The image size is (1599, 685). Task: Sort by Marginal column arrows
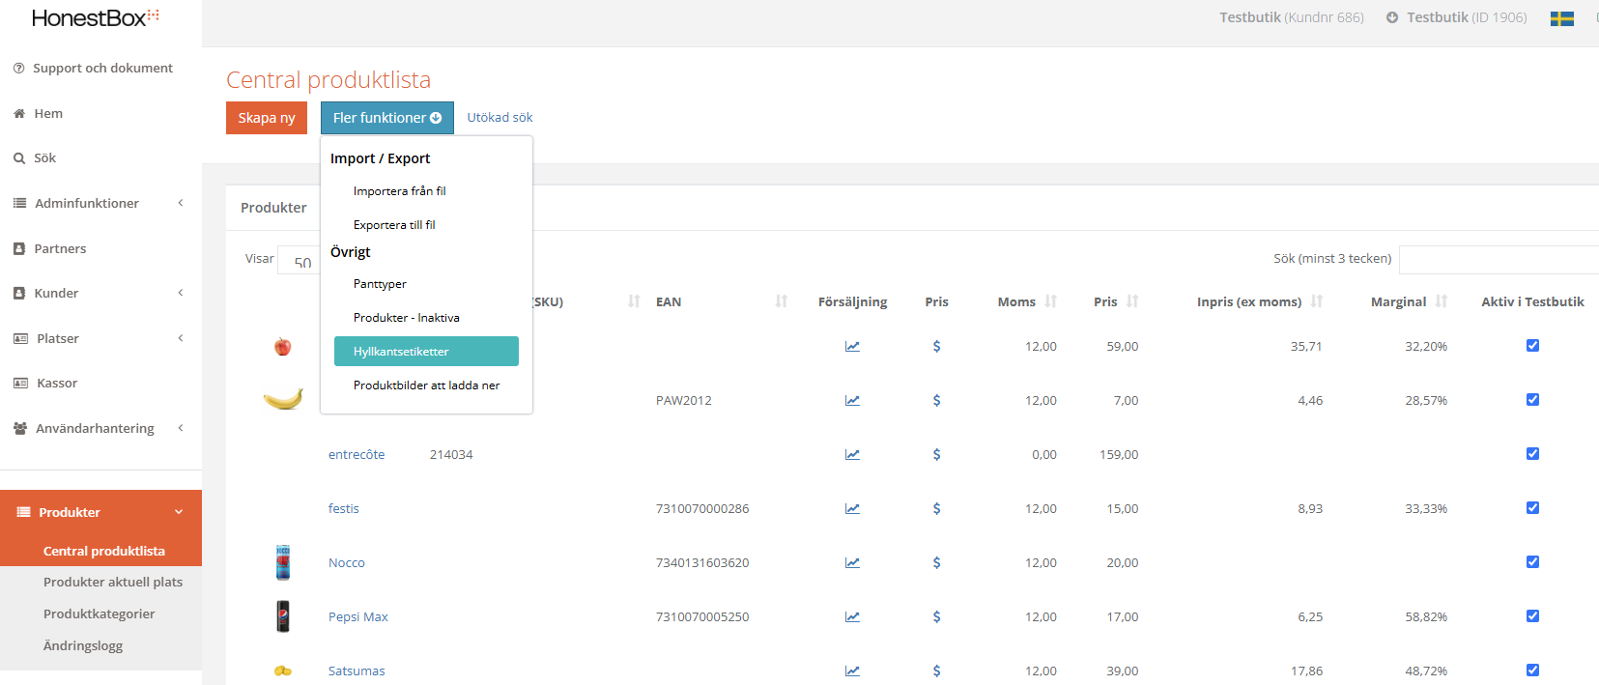[x=1442, y=301]
